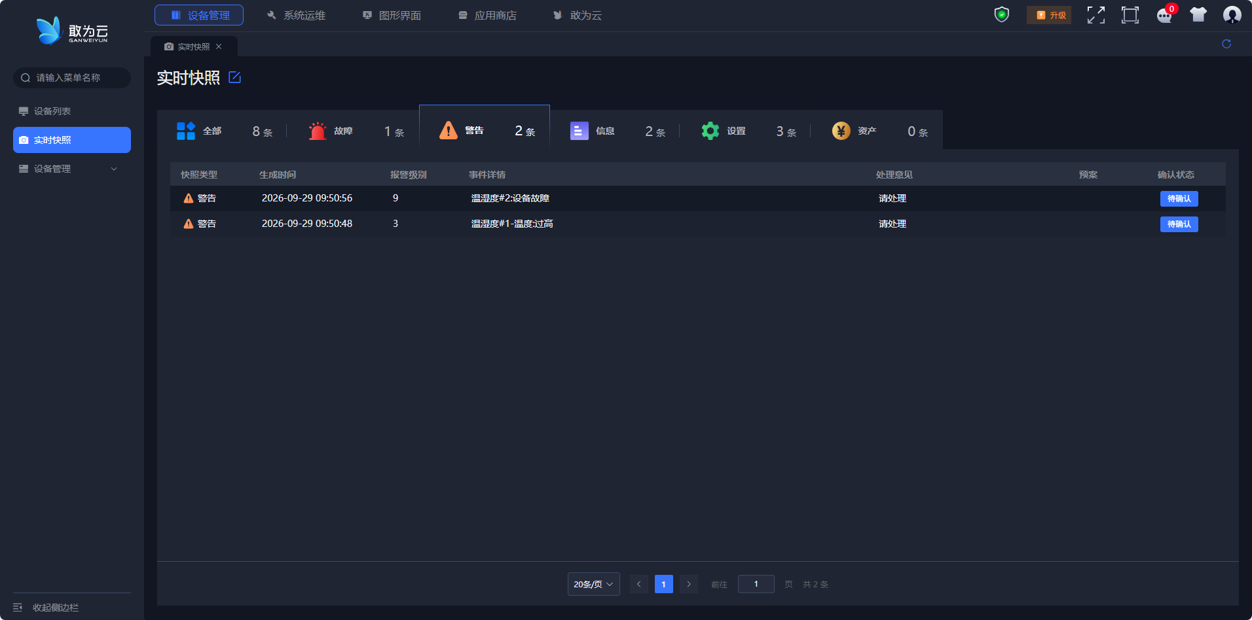Click the security shield icon
The height and width of the screenshot is (620, 1252).
coord(1001,14)
